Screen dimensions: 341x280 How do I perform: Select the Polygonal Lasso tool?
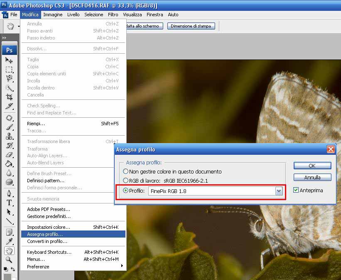click(9, 79)
